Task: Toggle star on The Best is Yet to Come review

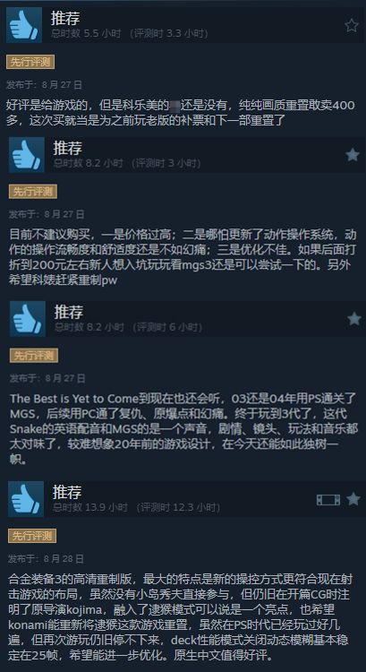Action: [354, 318]
